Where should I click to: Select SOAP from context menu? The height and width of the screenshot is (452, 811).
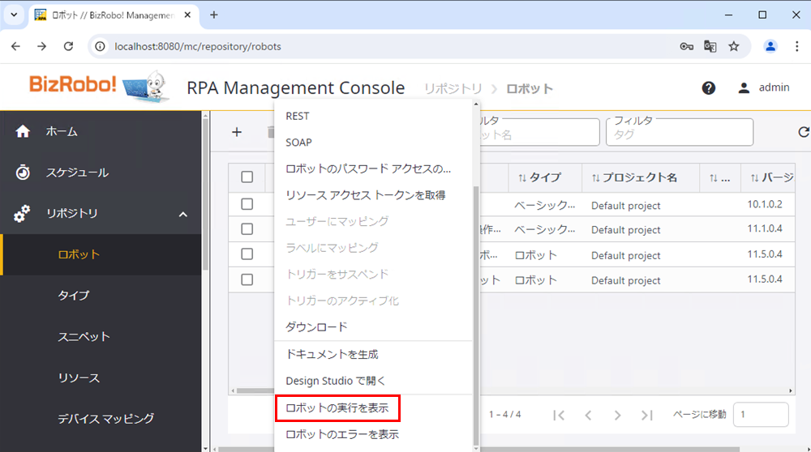pyautogui.click(x=299, y=143)
